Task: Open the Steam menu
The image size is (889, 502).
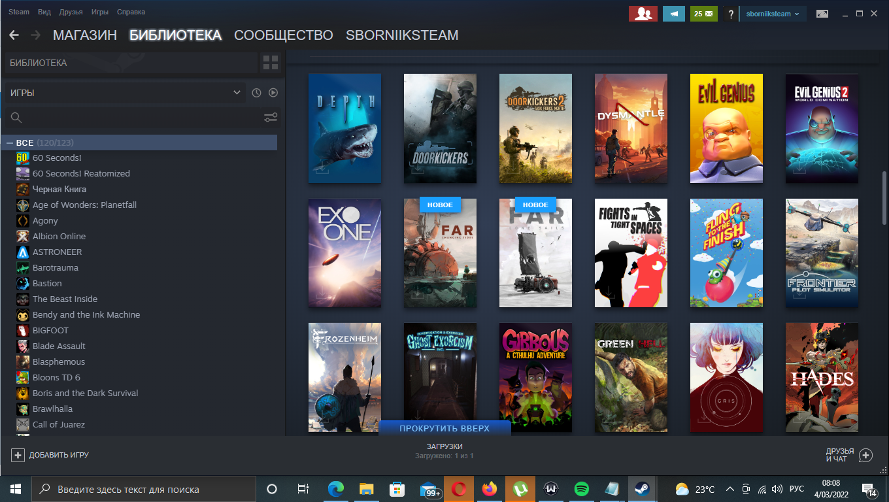Action: 19,12
